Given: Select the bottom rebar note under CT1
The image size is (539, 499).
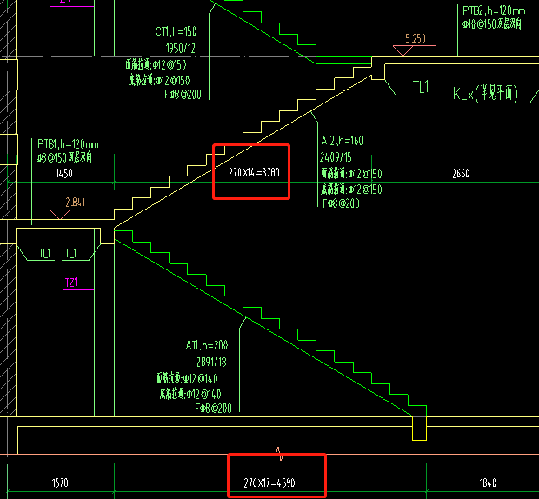Looking at the screenshot, I should tap(159, 80).
